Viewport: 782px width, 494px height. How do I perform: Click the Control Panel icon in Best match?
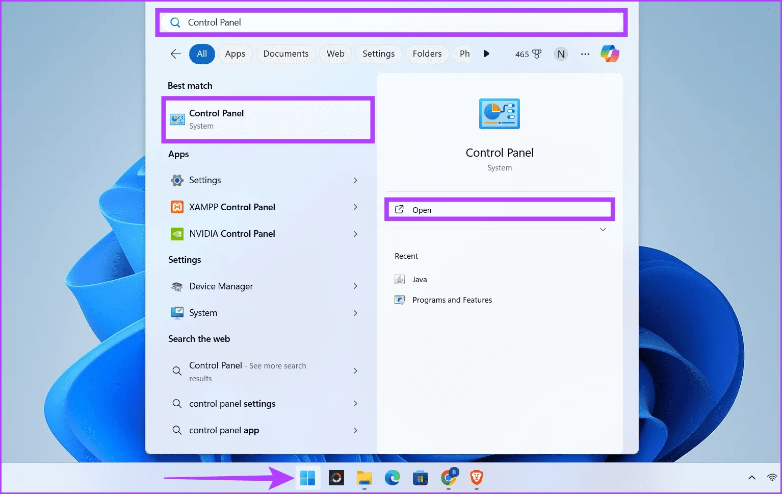177,119
